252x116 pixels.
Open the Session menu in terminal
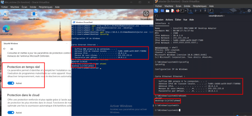160,20
